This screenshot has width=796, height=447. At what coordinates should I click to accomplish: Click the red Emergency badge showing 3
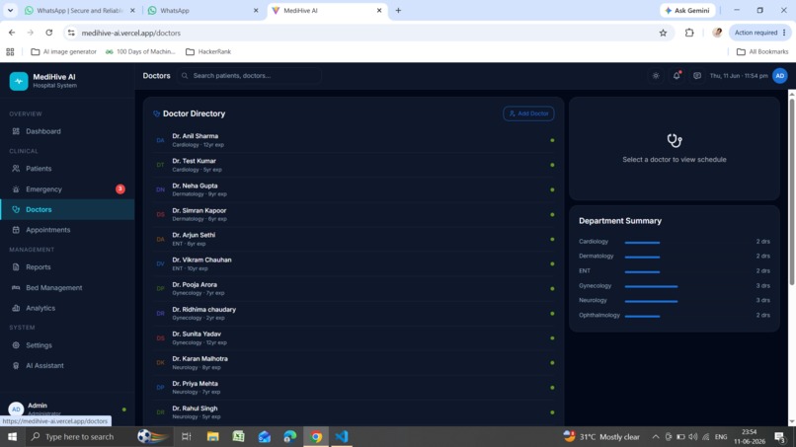click(120, 188)
